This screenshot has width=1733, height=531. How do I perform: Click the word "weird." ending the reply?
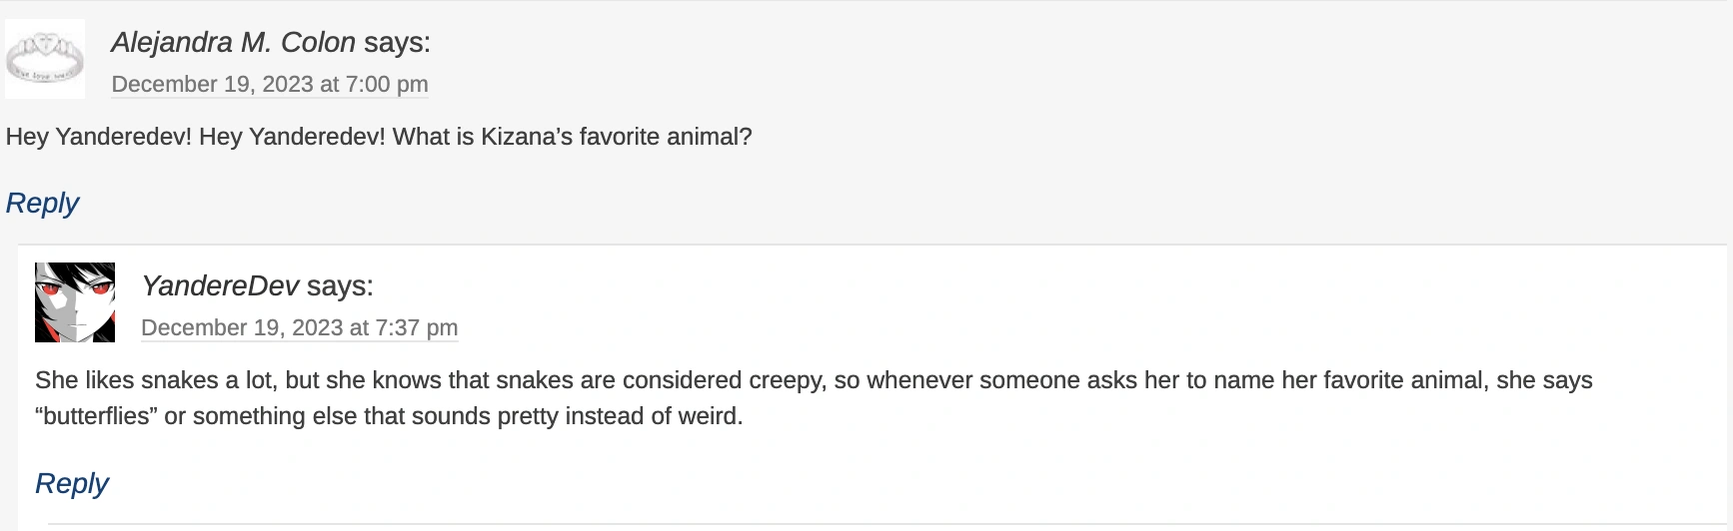pyautogui.click(x=710, y=416)
